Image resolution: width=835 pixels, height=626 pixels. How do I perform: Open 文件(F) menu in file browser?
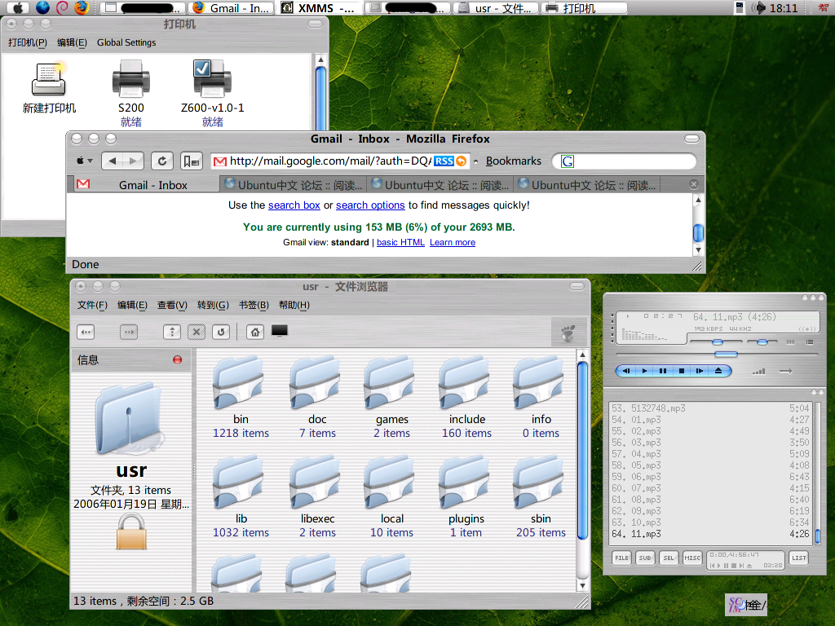[92, 305]
